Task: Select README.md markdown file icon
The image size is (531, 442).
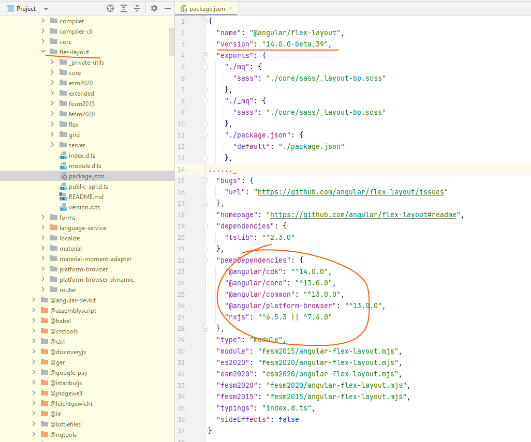Action: coord(63,197)
